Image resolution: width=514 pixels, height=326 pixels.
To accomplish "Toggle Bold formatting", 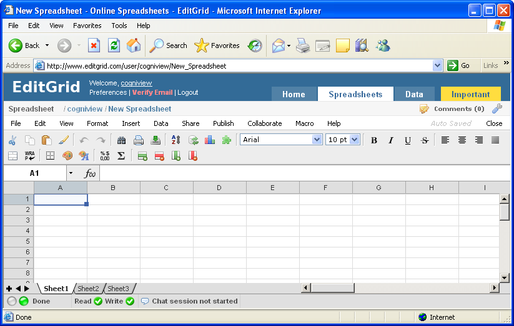I will pyautogui.click(x=374, y=140).
